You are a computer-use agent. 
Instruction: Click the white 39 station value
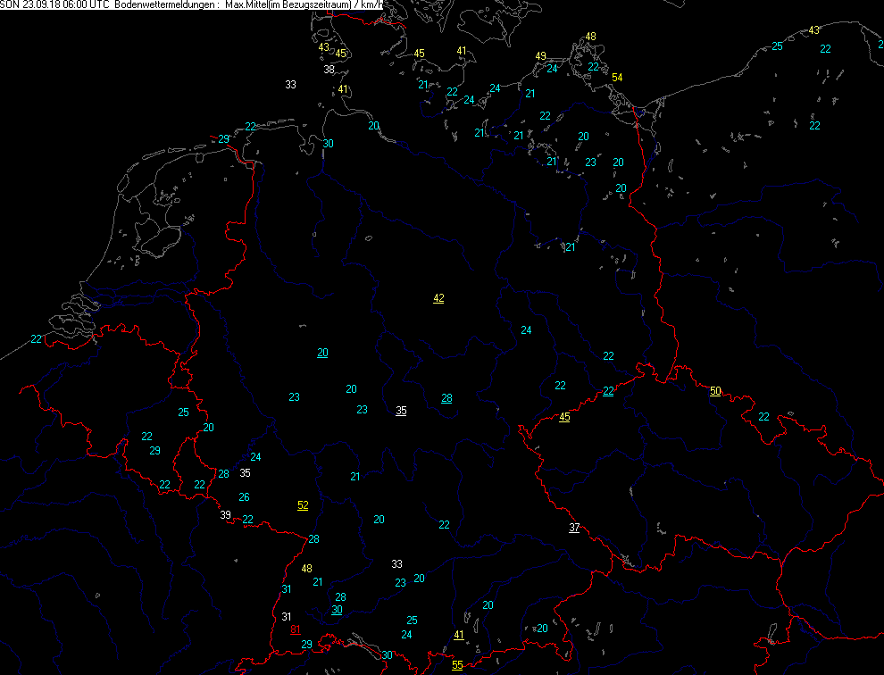[225, 514]
